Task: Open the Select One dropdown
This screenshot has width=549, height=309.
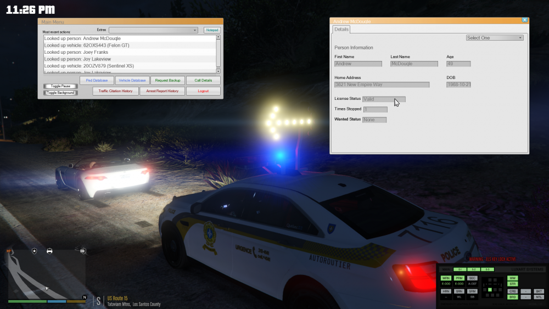Action: [x=495, y=38]
